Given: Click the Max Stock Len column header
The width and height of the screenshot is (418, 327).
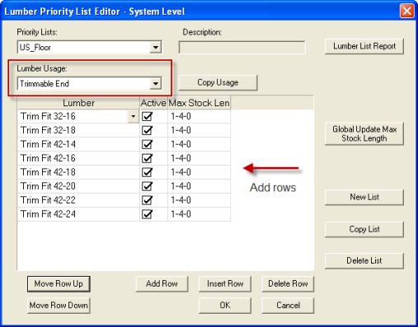Looking at the screenshot, I should pos(200,103).
